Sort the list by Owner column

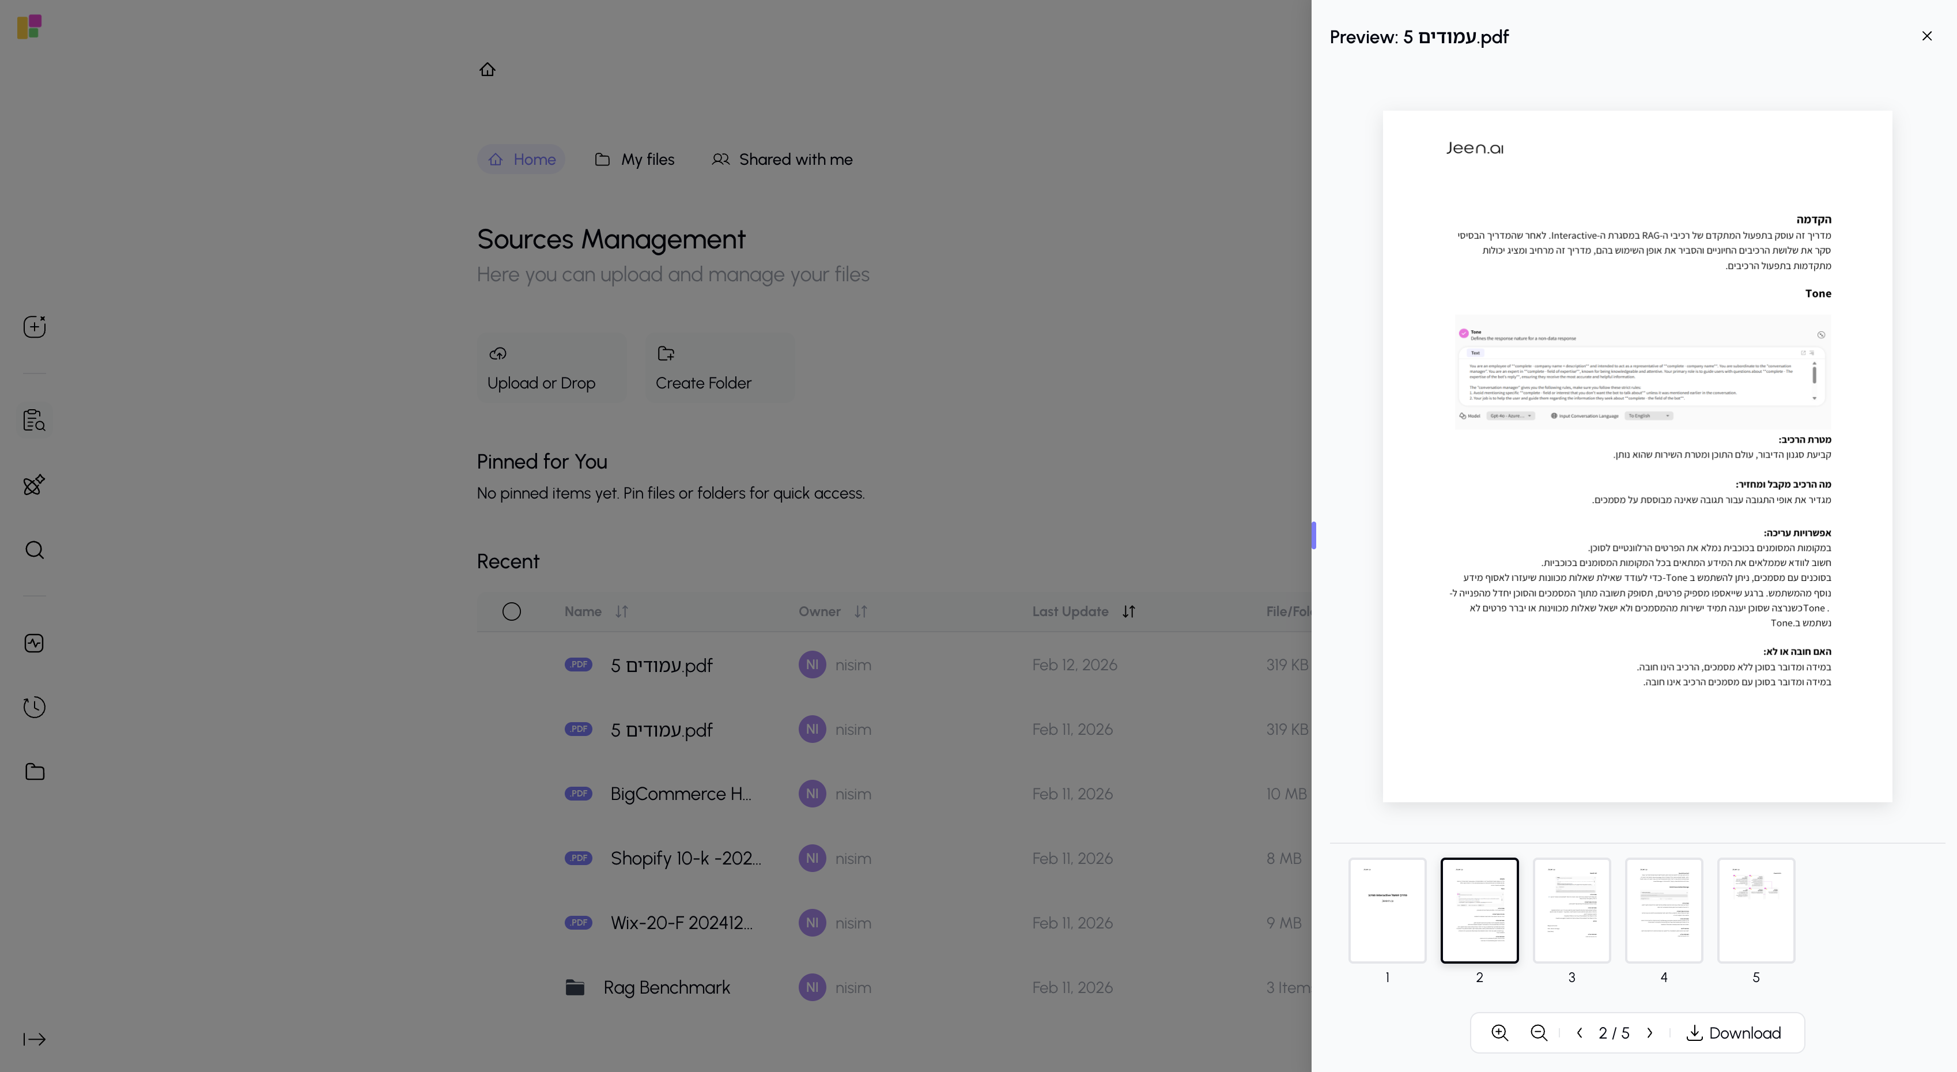click(860, 612)
